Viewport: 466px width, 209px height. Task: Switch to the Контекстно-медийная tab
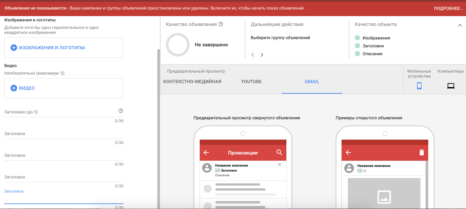(x=192, y=81)
